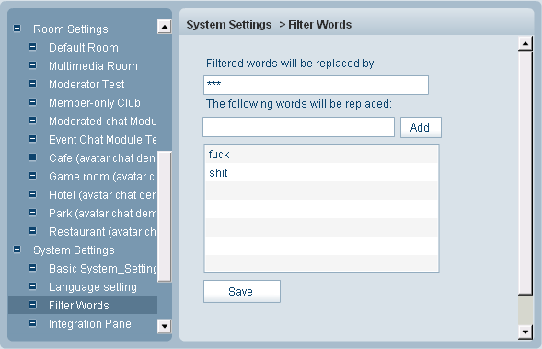
Task: Click the icon beside Multimedia Room
Action: pyautogui.click(x=32, y=65)
